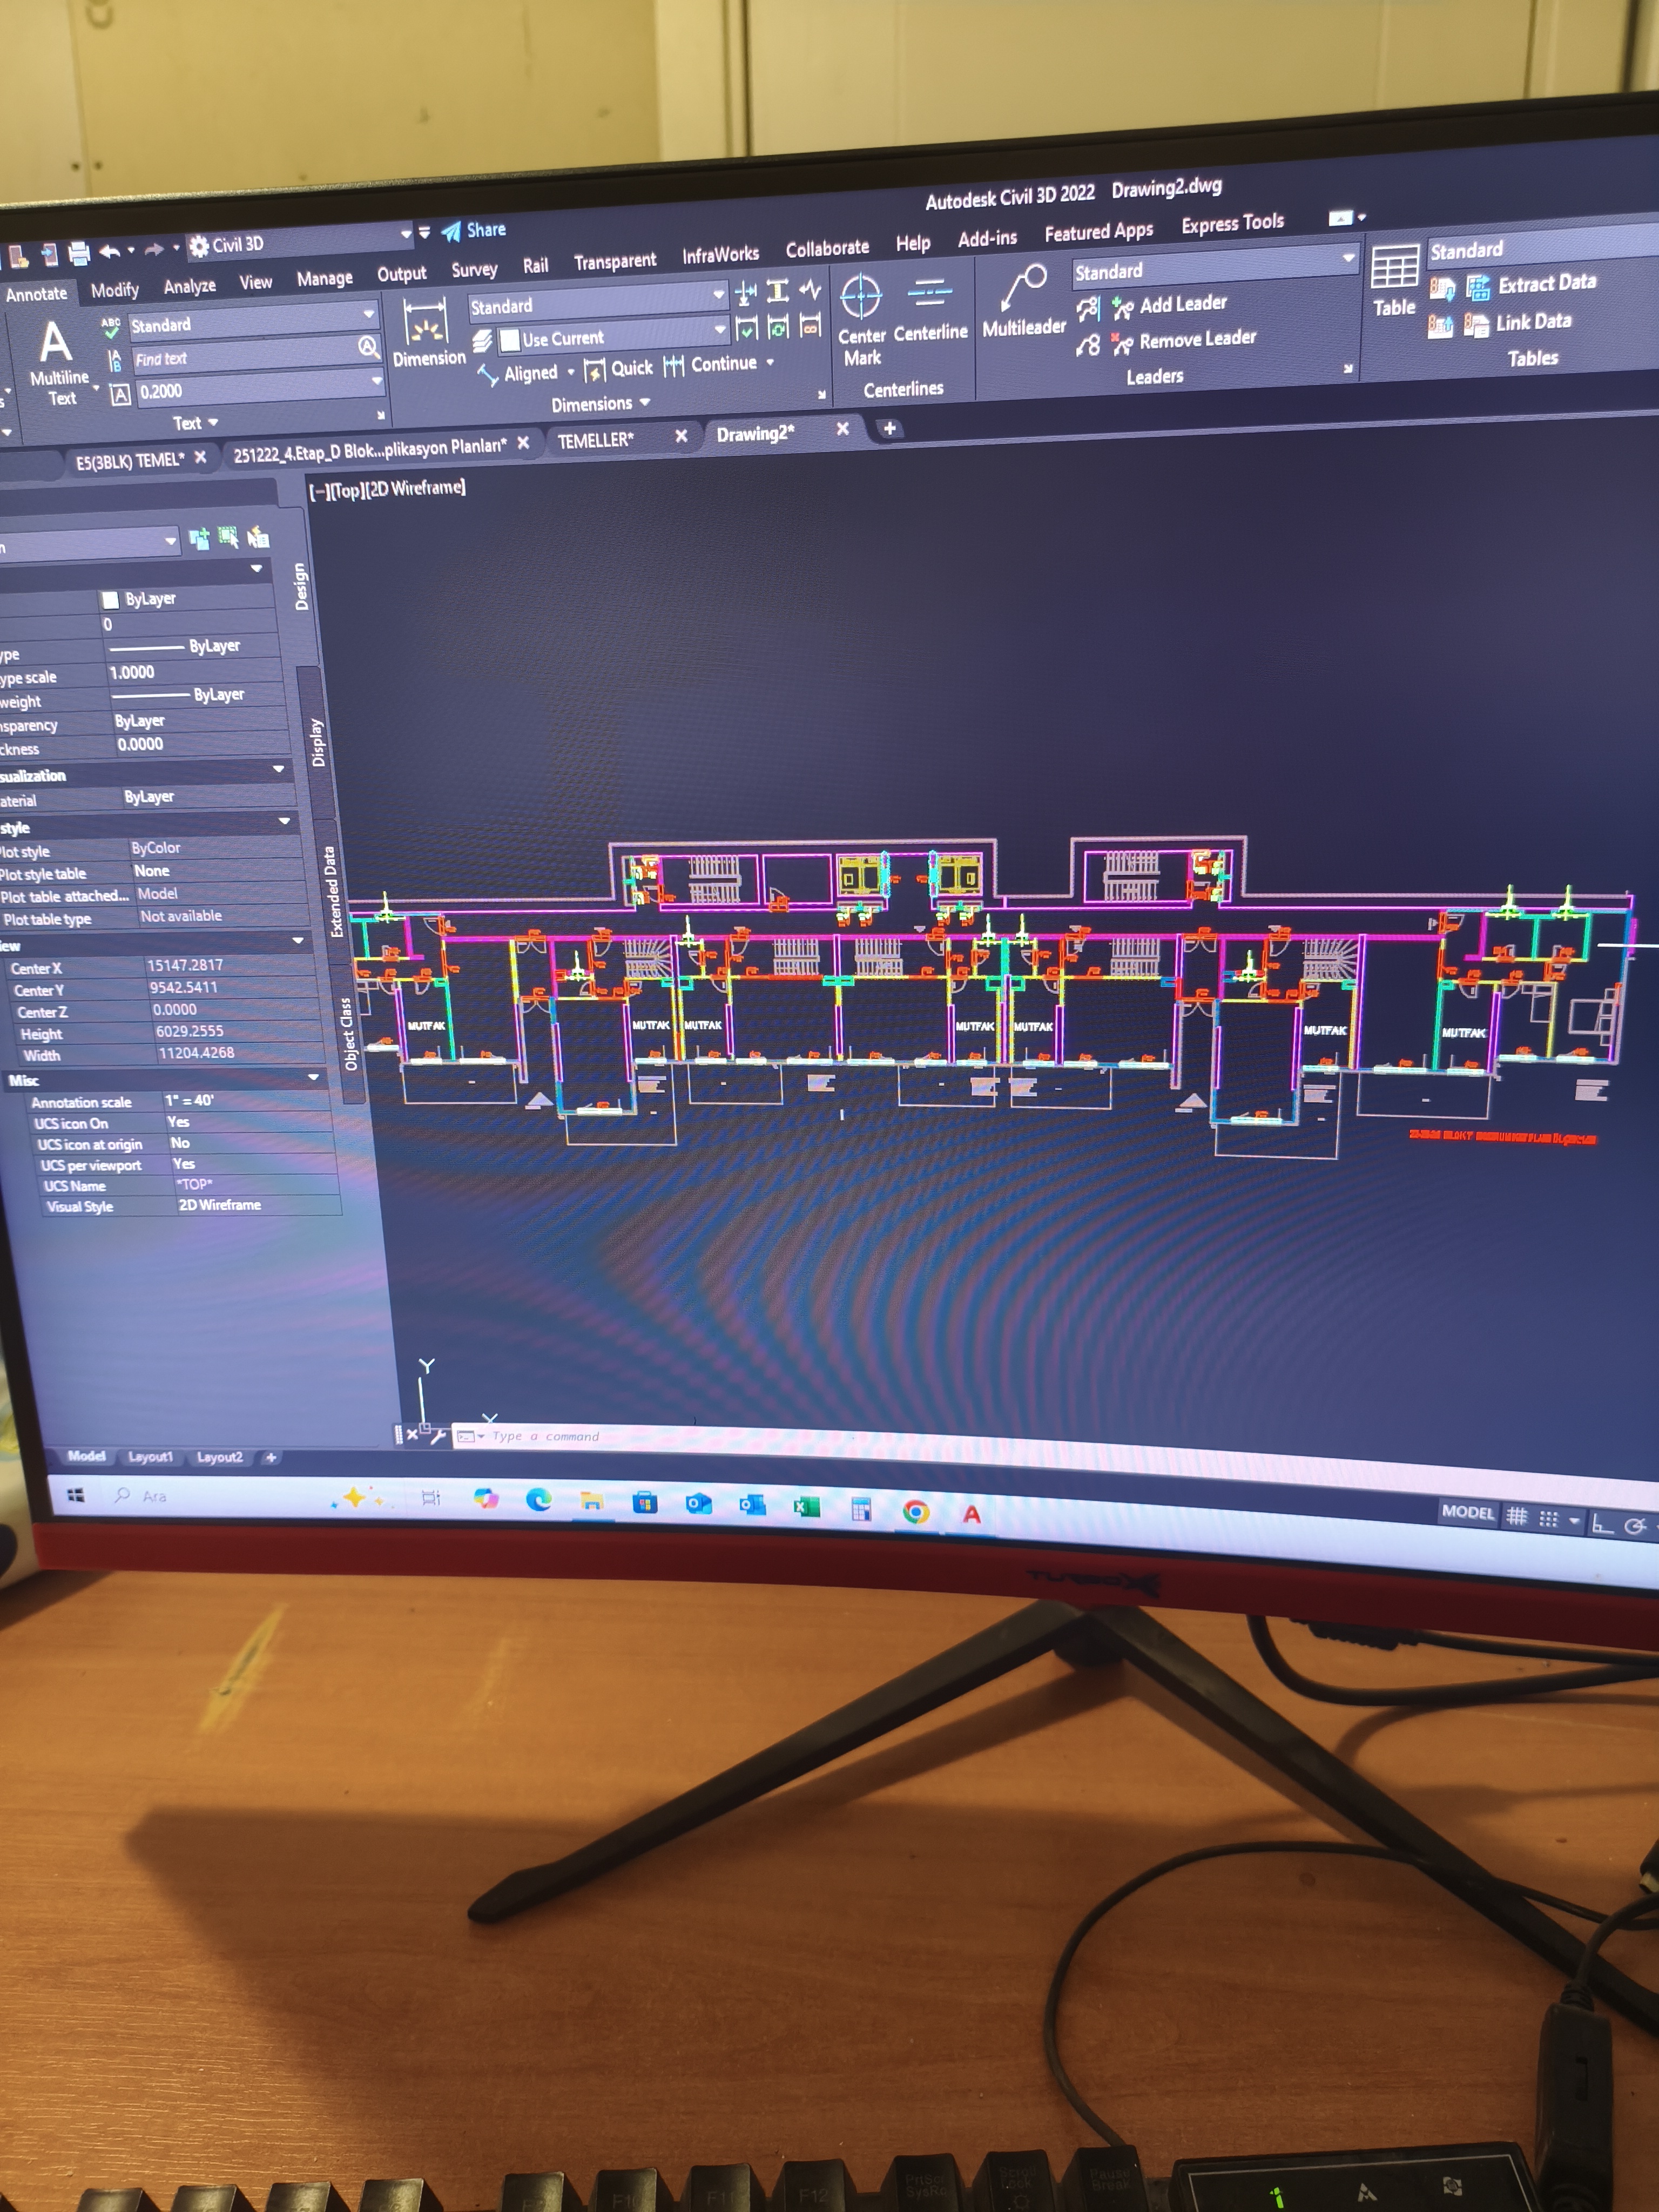Open the Collaborate ribbon tab
The image size is (1659, 2212).
(827, 248)
